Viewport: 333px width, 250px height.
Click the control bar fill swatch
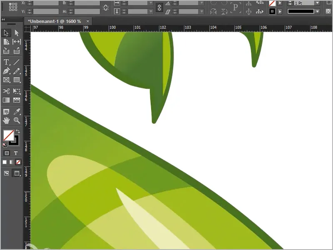click(272, 3)
